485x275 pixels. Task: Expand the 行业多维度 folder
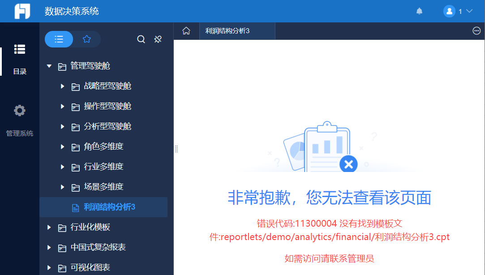coord(62,167)
